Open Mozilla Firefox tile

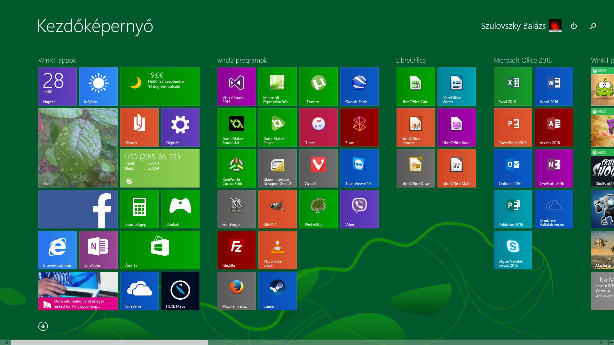237,291
